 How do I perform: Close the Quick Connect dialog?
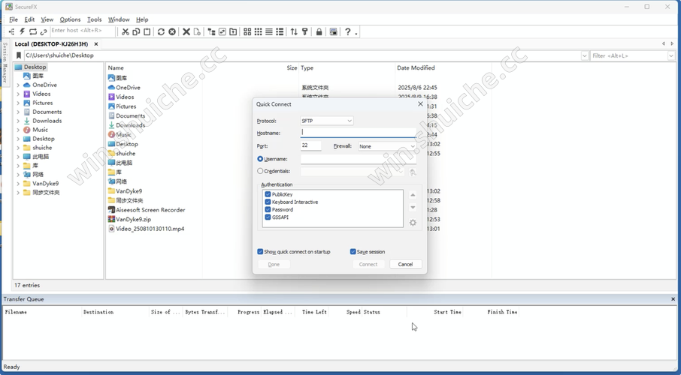[420, 104]
